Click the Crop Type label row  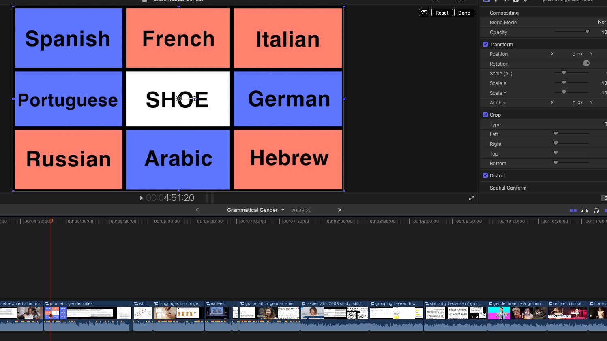pos(543,124)
